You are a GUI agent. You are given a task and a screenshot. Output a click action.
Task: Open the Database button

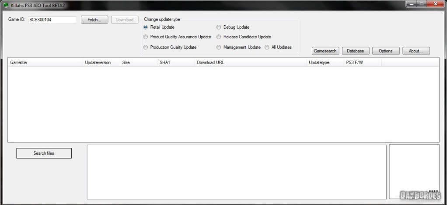pos(356,51)
